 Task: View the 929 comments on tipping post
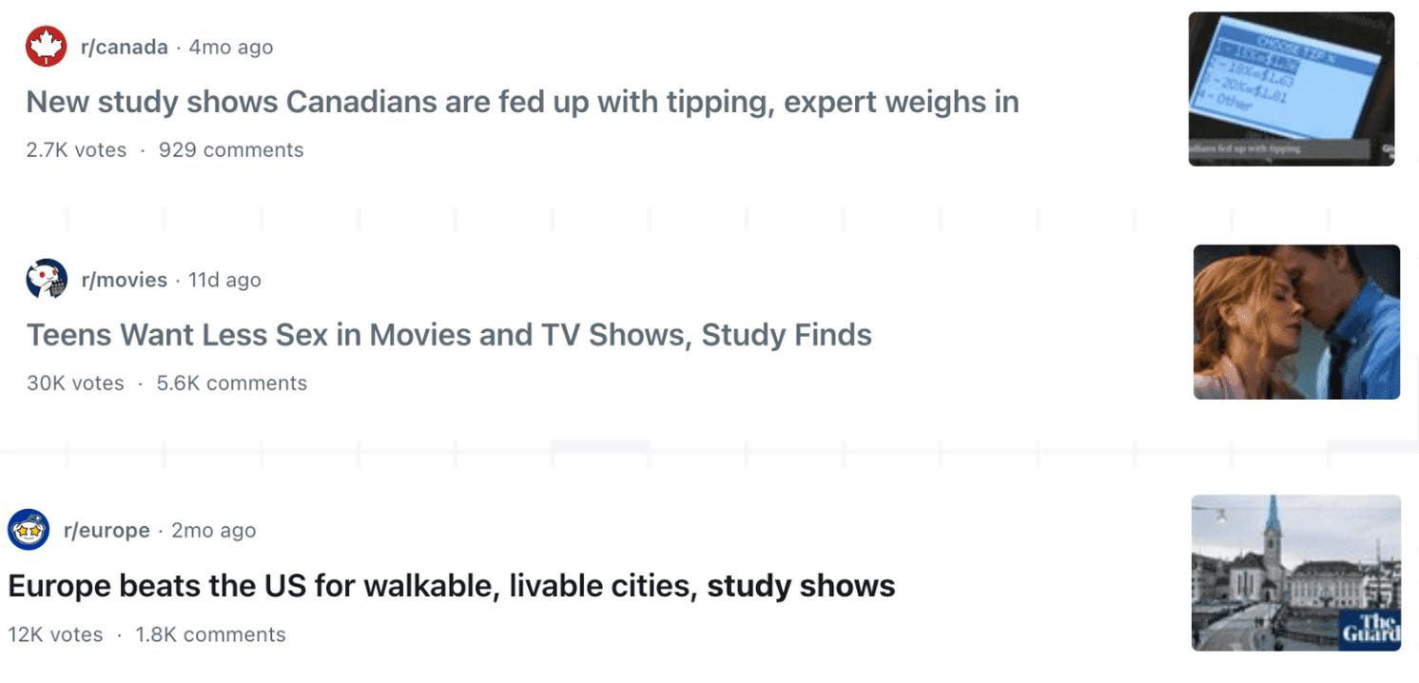[231, 149]
